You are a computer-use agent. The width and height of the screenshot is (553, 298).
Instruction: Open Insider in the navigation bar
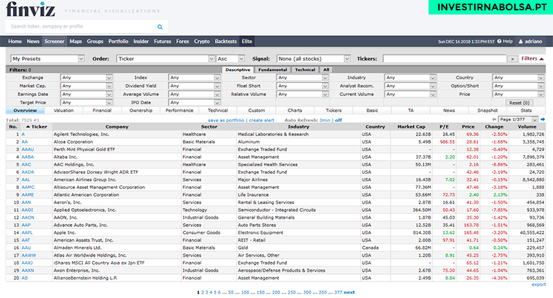coord(141,41)
